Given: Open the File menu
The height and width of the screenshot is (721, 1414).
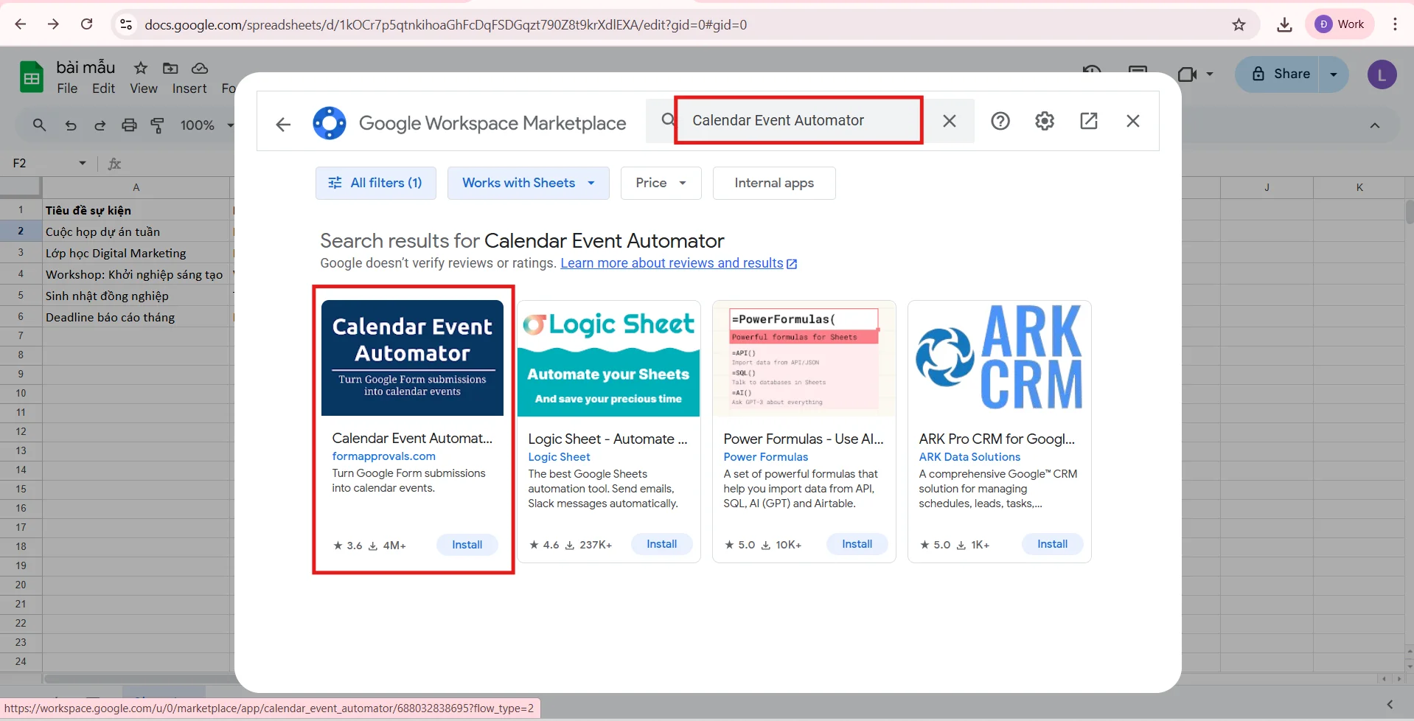Looking at the screenshot, I should point(67,88).
